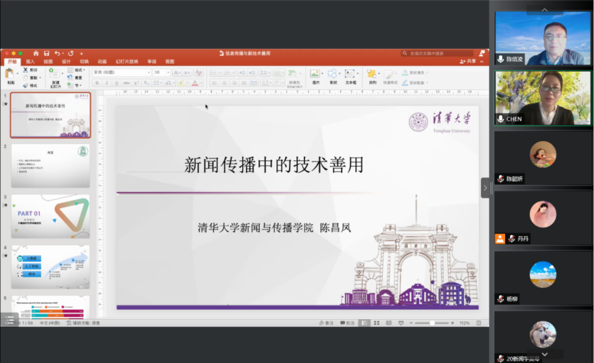Click the Paste clipboard icon
This screenshot has height=363, width=594.
pos(10,74)
